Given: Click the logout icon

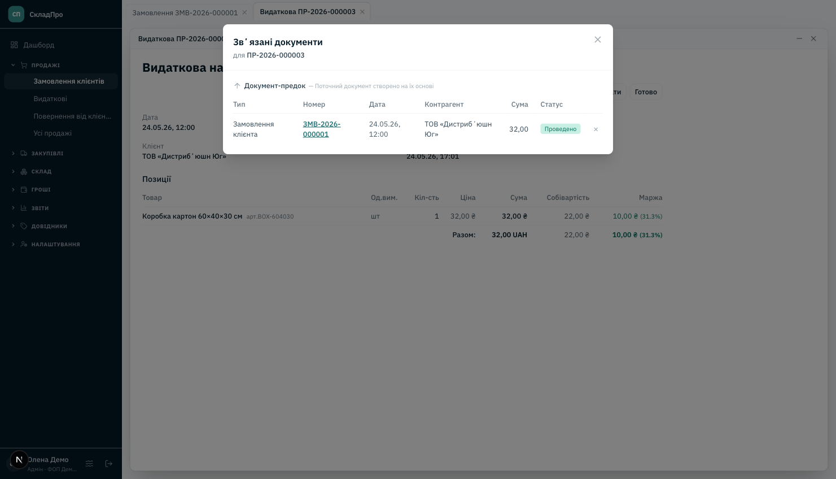Looking at the screenshot, I should pyautogui.click(x=109, y=464).
